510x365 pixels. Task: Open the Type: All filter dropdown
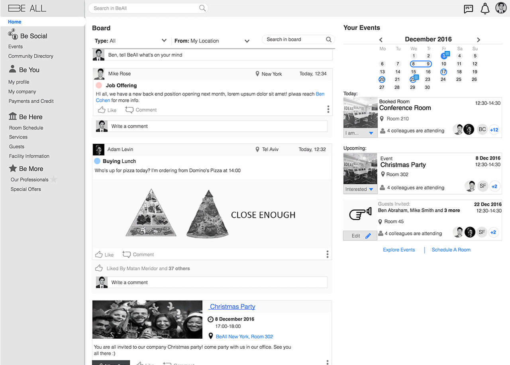click(x=130, y=41)
